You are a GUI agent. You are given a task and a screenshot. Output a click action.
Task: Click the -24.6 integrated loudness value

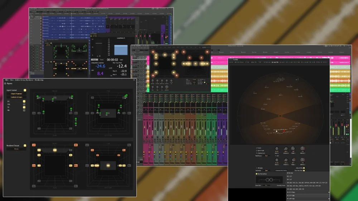100,66
